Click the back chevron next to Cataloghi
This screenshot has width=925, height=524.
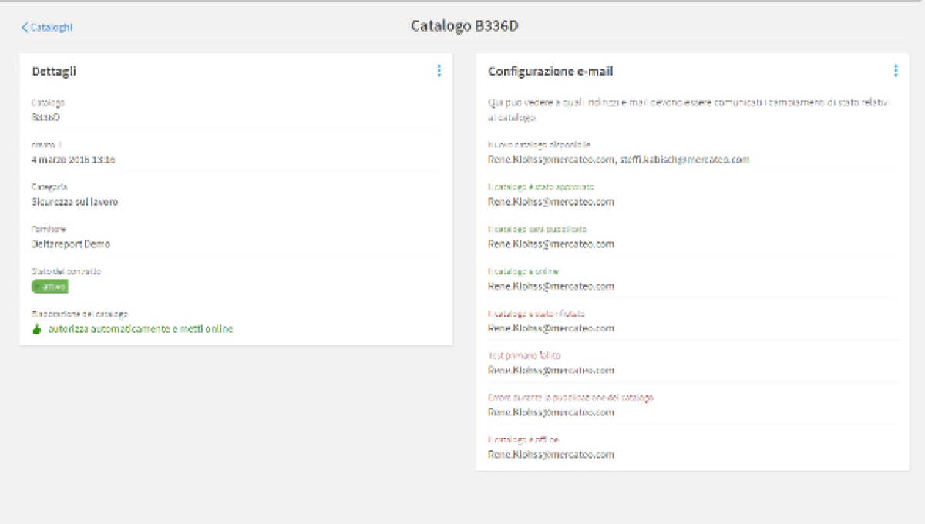point(25,28)
